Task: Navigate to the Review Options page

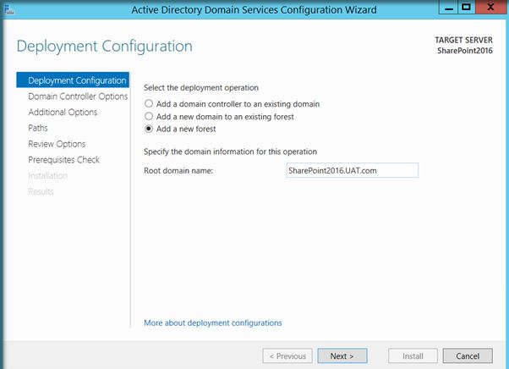Action: (x=57, y=144)
